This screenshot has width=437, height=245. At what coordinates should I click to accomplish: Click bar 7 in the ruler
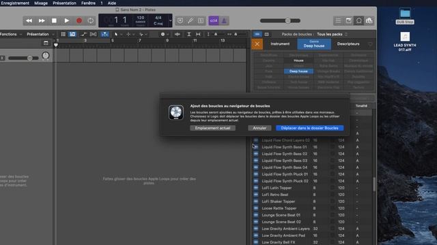(x=139, y=41)
